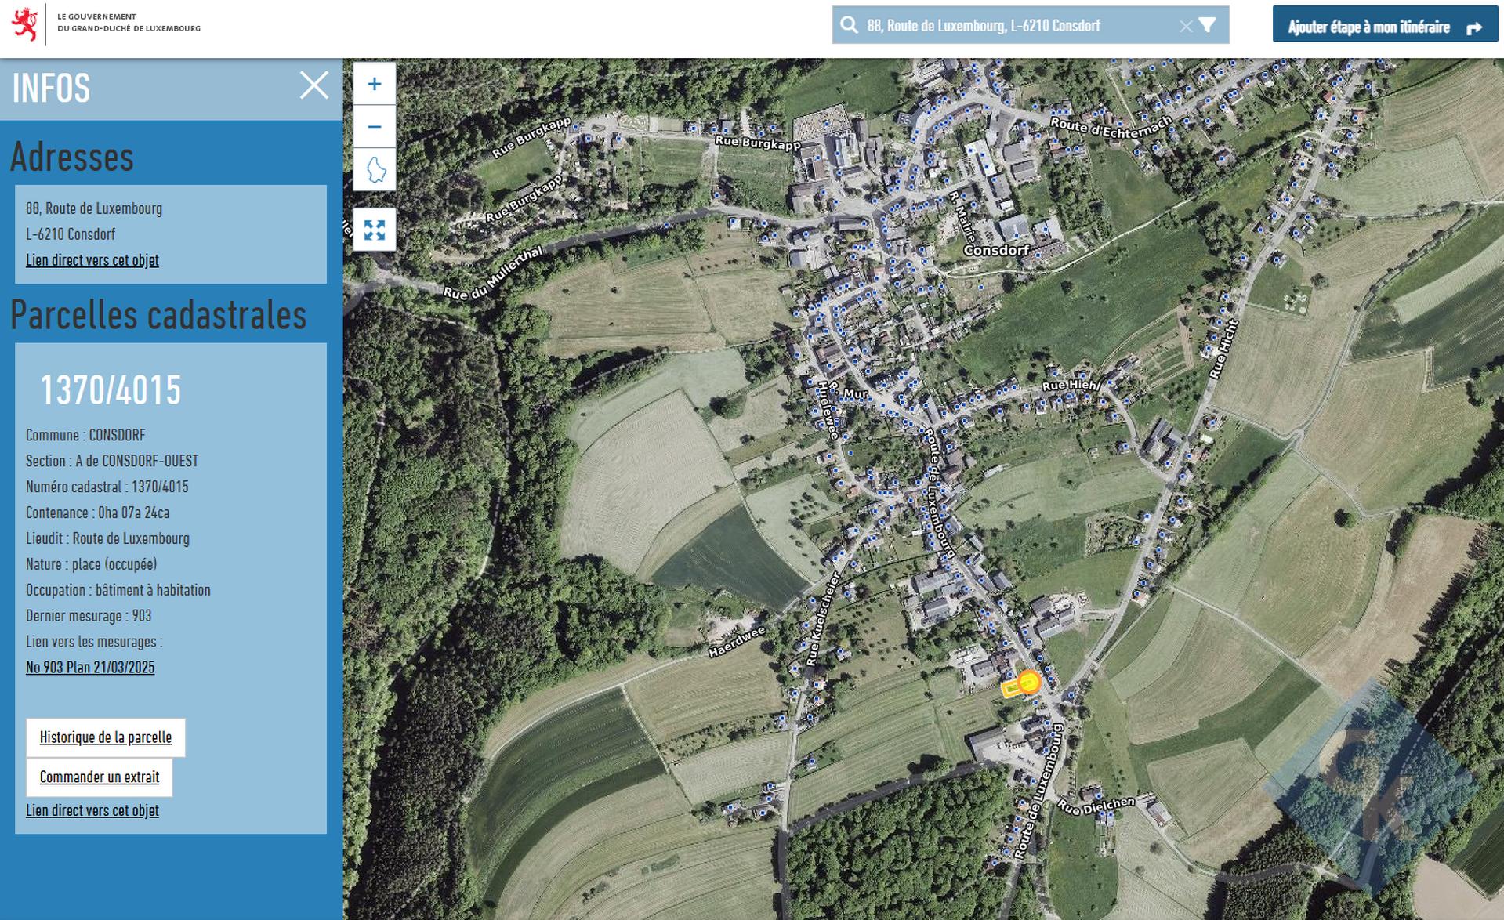Open the search filter funnel
This screenshot has width=1504, height=920.
click(x=1208, y=25)
